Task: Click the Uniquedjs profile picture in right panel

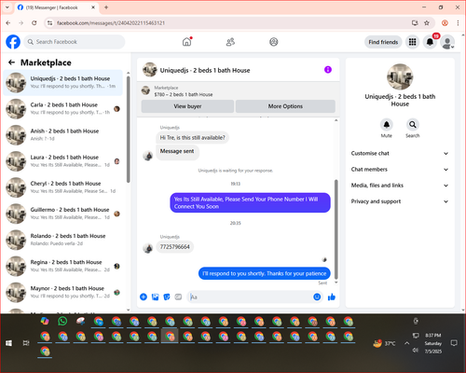Action: (x=400, y=76)
